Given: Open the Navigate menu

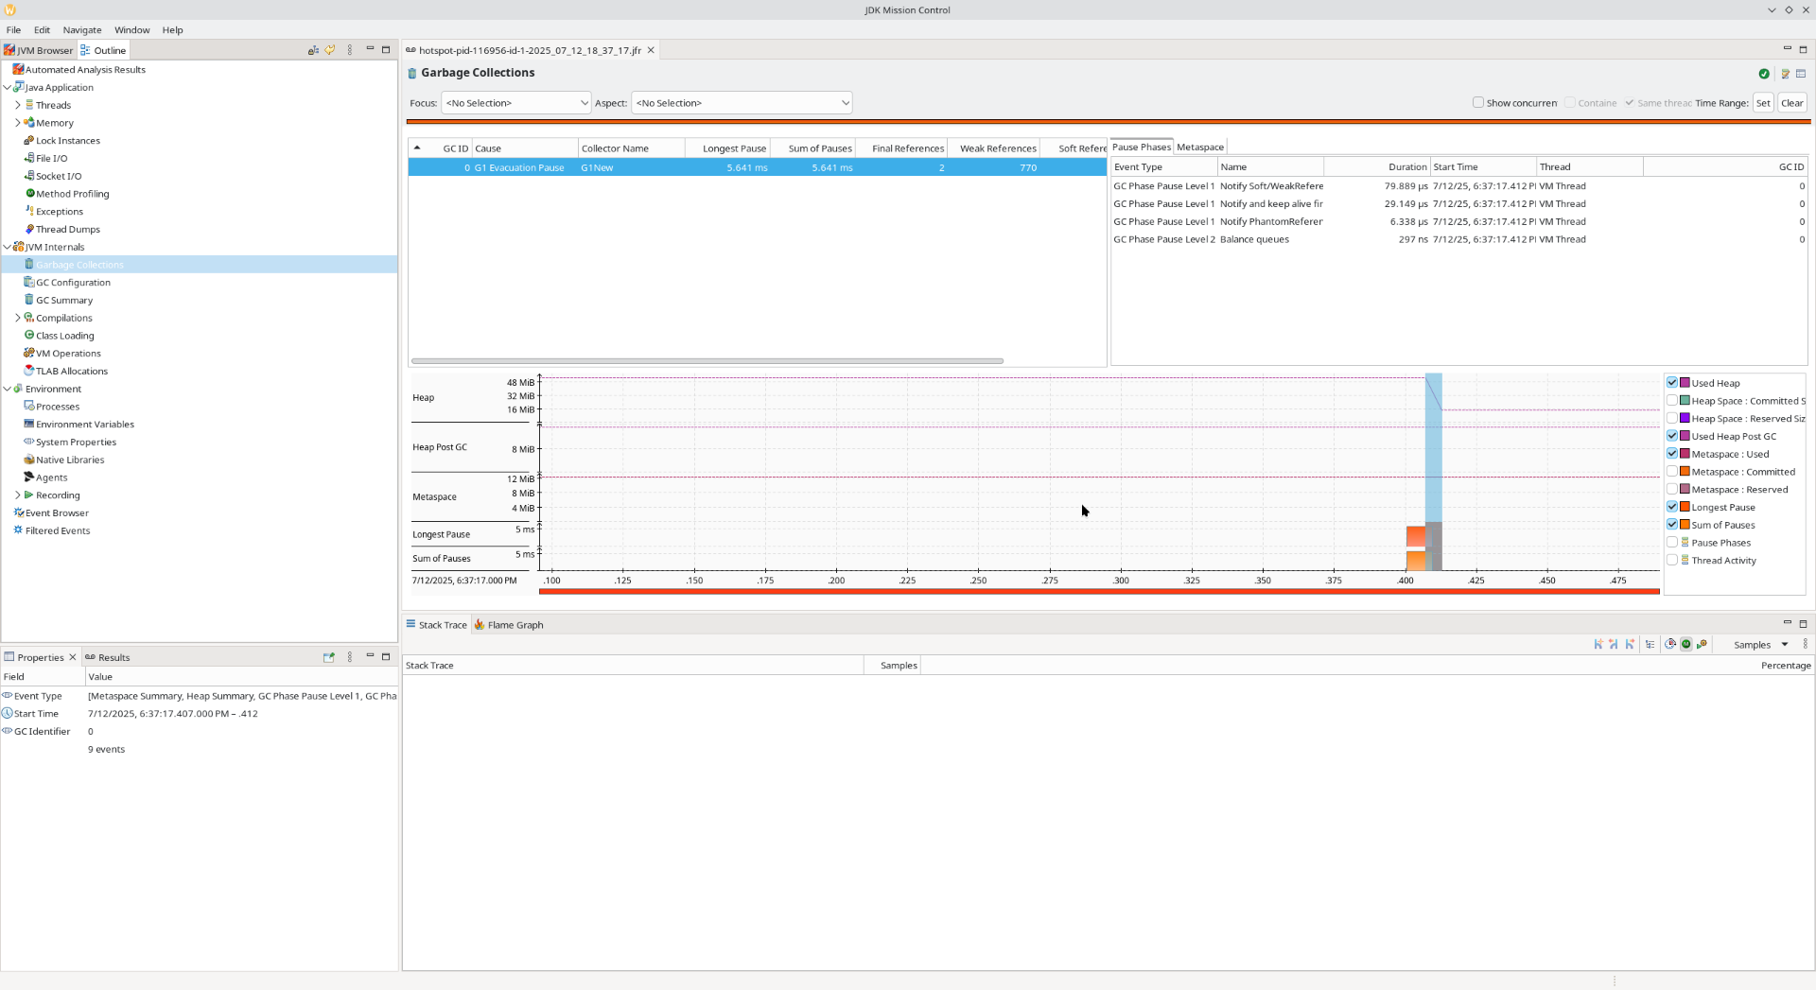Looking at the screenshot, I should pos(81,29).
